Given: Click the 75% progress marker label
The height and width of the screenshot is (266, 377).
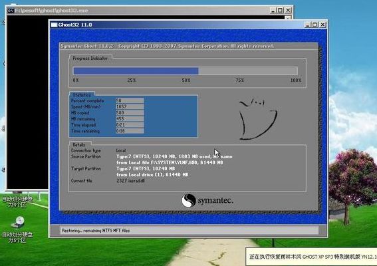Looking at the screenshot, I should pyautogui.click(x=240, y=80).
